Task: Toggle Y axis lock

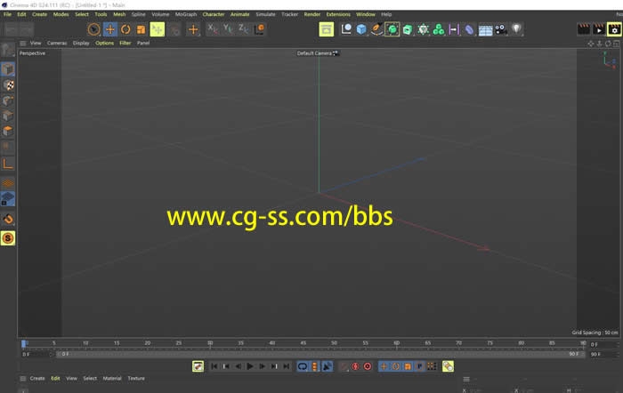Action: (228, 29)
